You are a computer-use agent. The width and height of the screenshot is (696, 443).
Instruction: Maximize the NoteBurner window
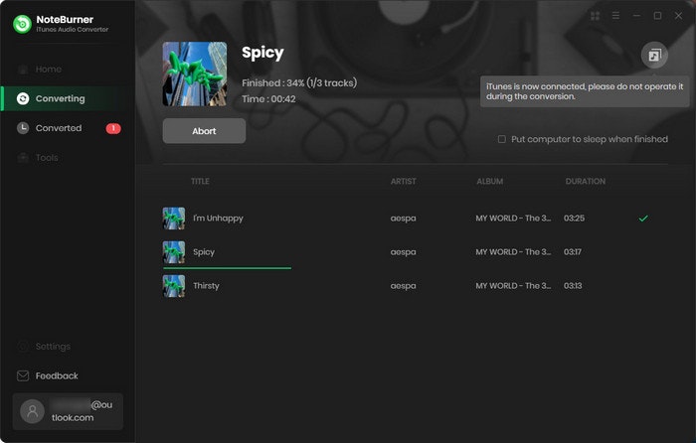[x=657, y=16]
